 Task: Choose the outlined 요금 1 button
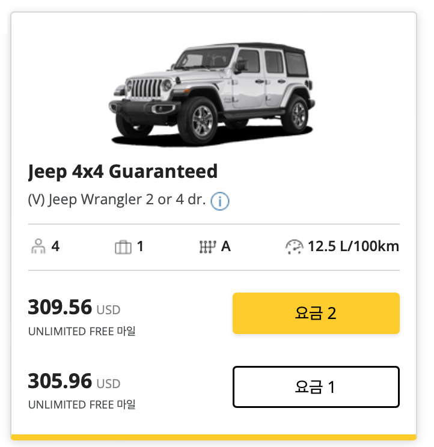pyautogui.click(x=316, y=386)
